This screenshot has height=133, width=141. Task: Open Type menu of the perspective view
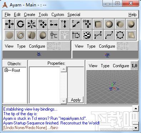105,66
